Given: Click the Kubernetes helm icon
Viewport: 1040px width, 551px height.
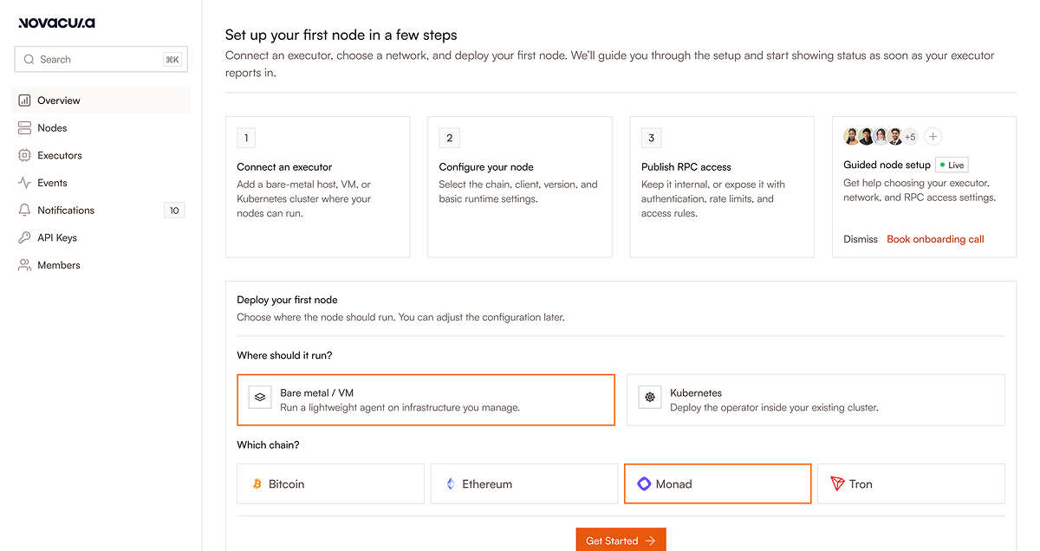Looking at the screenshot, I should [x=650, y=397].
